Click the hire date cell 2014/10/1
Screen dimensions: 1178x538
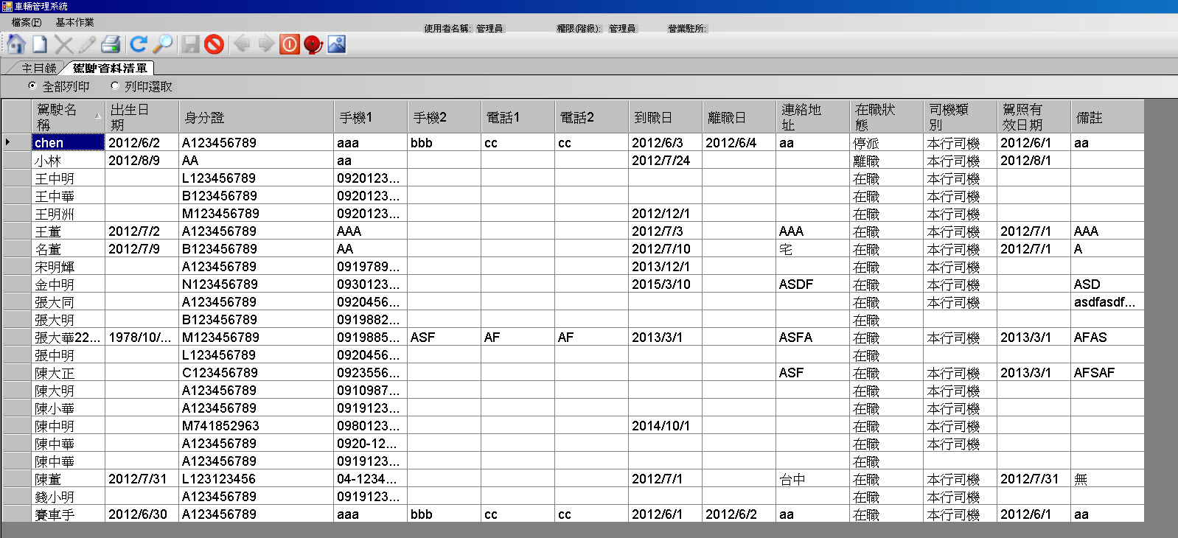pyautogui.click(x=665, y=425)
